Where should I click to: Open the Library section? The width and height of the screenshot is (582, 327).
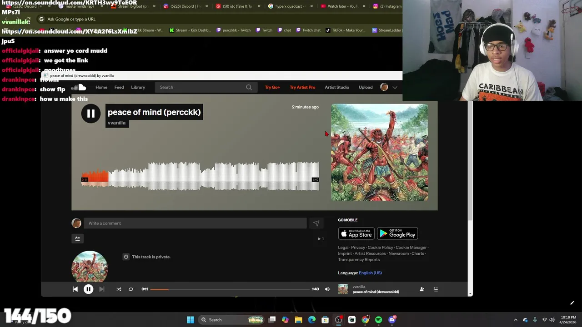[138, 87]
